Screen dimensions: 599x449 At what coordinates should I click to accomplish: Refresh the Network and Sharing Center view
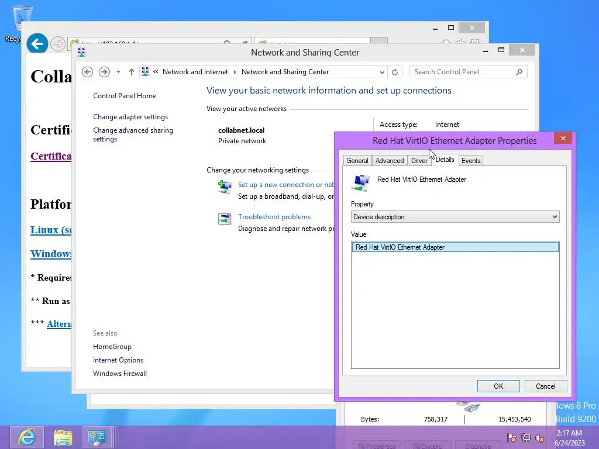pos(395,72)
